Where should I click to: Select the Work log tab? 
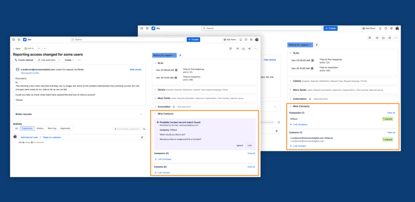52,128
